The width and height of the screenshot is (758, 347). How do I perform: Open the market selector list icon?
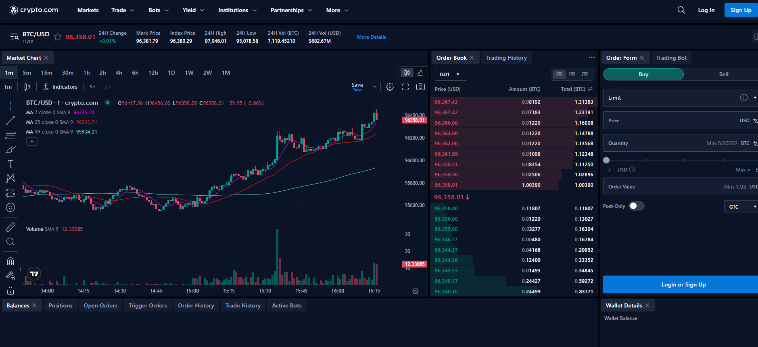pyautogui.click(x=15, y=37)
